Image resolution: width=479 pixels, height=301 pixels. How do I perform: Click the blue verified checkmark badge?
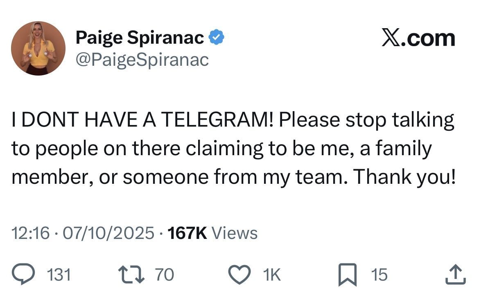pos(217,38)
